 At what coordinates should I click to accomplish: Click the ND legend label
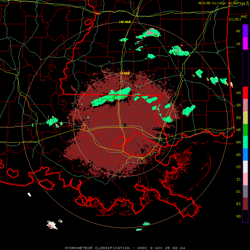[x=238, y=216]
